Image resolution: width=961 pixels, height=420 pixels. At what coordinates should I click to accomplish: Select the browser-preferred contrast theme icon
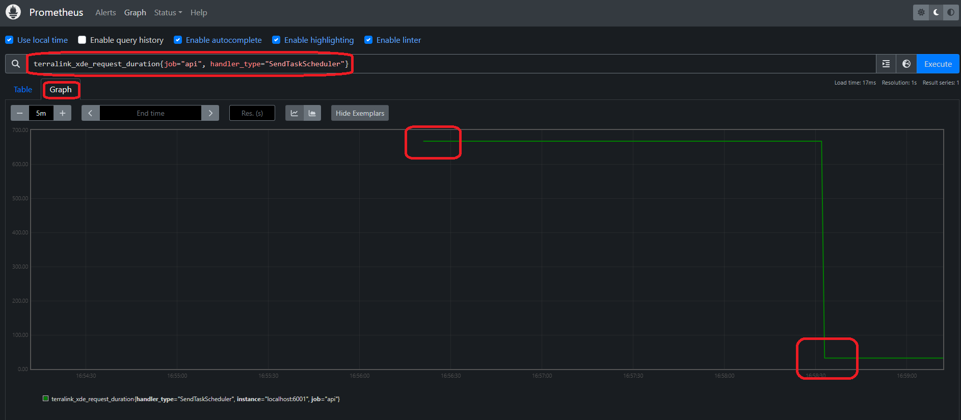[951, 12]
